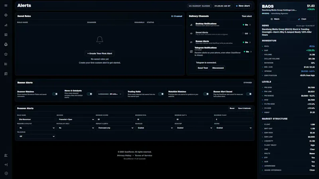Open the news panel icon in sidebar
Image resolution: width=319 pixels, height=179 pixels.
6,35
